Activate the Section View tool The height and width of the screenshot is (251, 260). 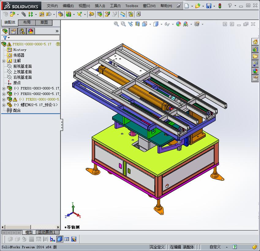pyautogui.click(x=137, y=24)
